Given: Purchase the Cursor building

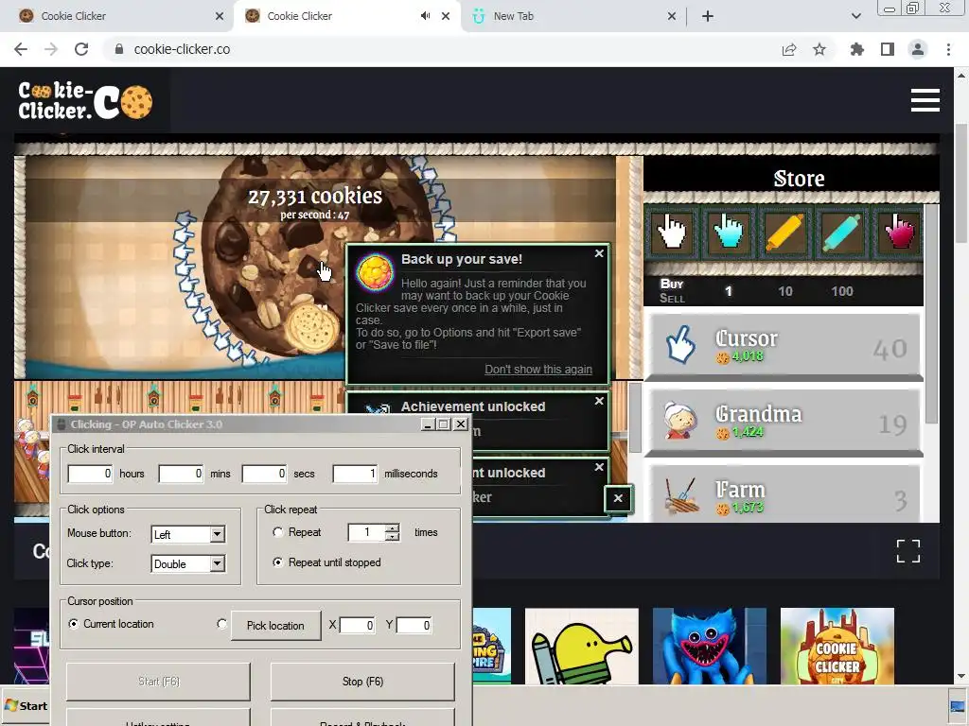Looking at the screenshot, I should click(x=783, y=346).
